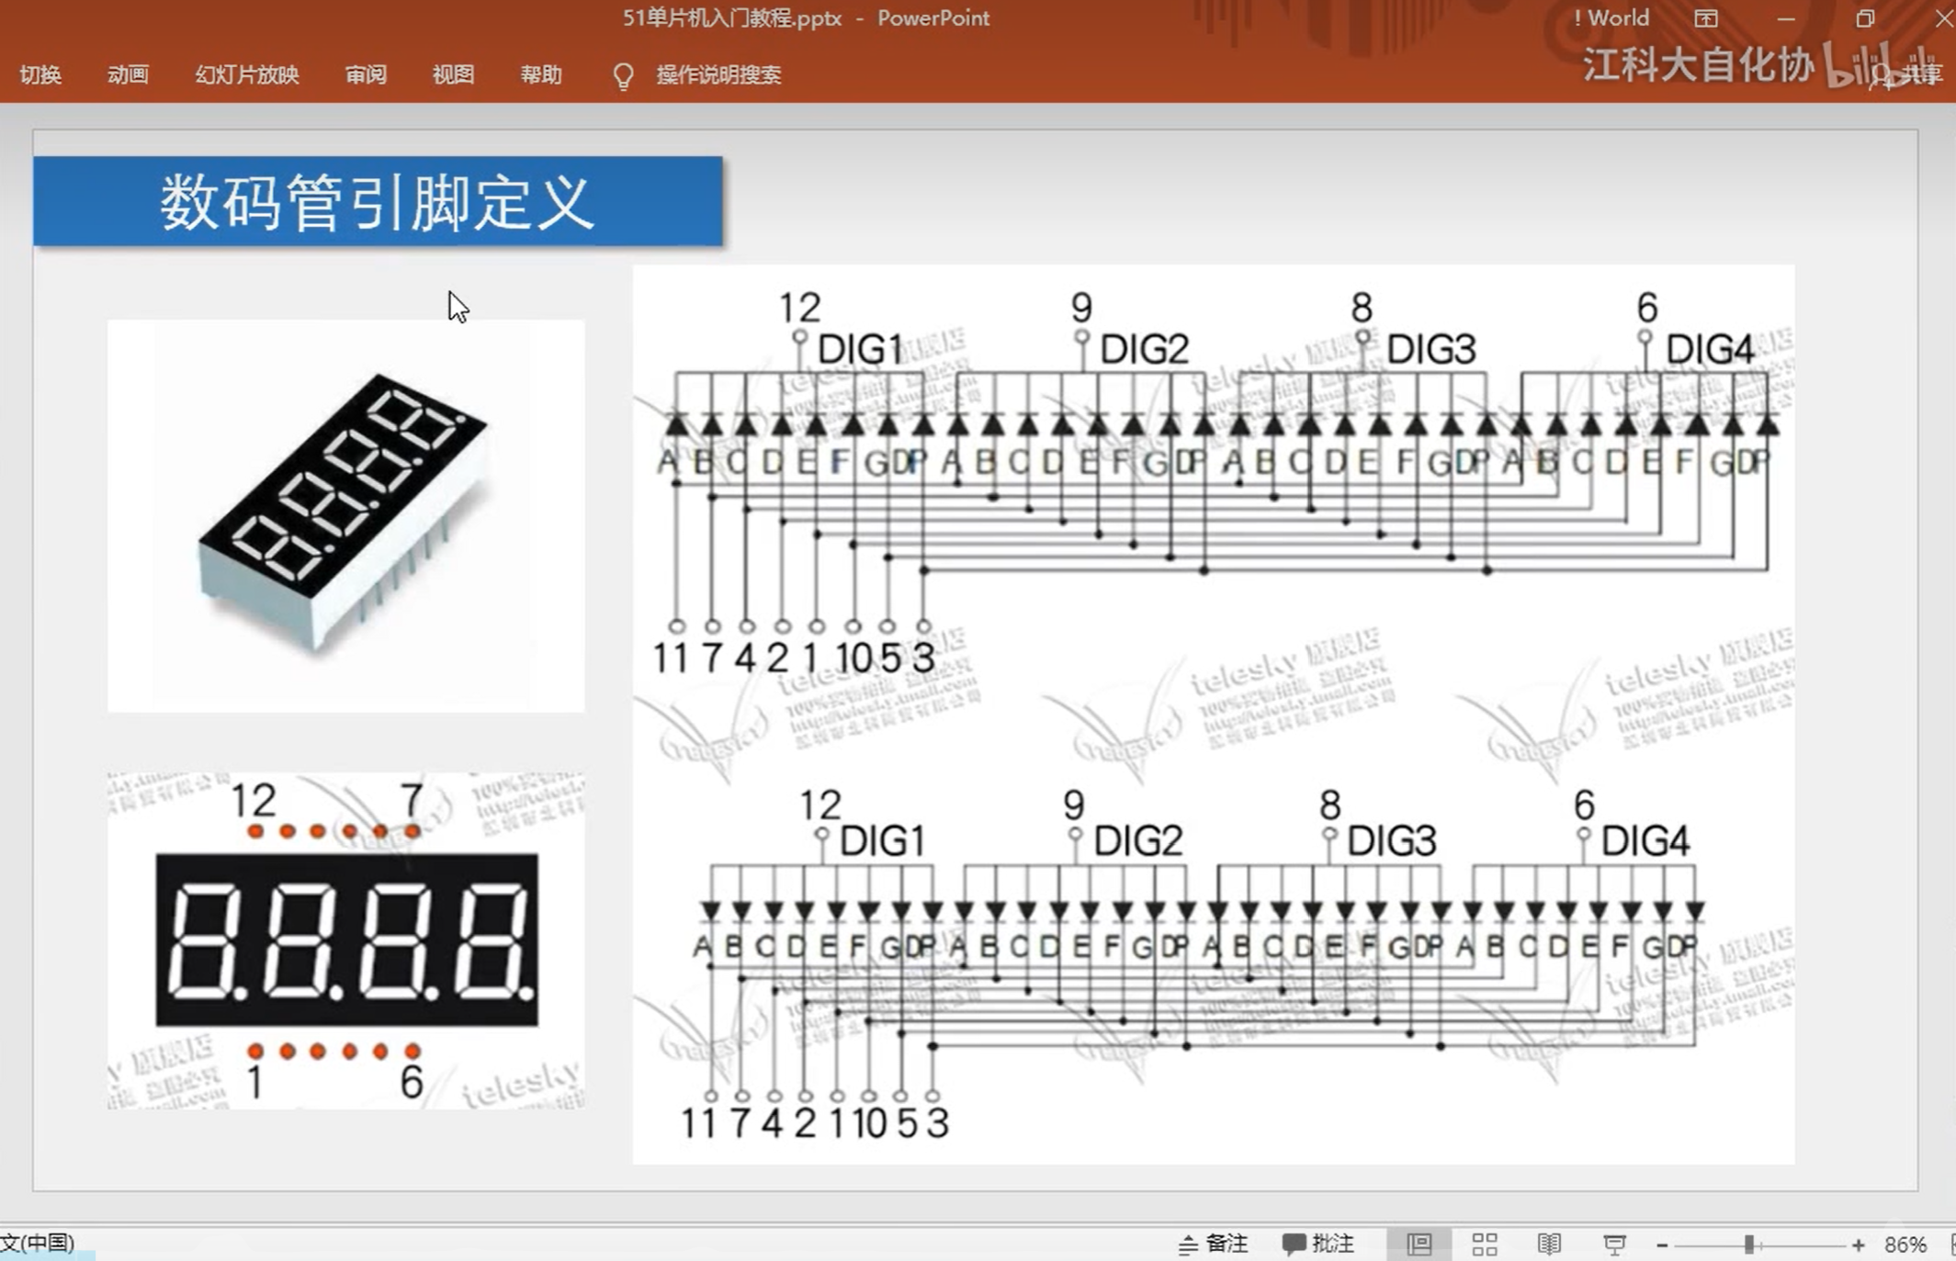Open Ribbon Display Options icon

click(1706, 18)
